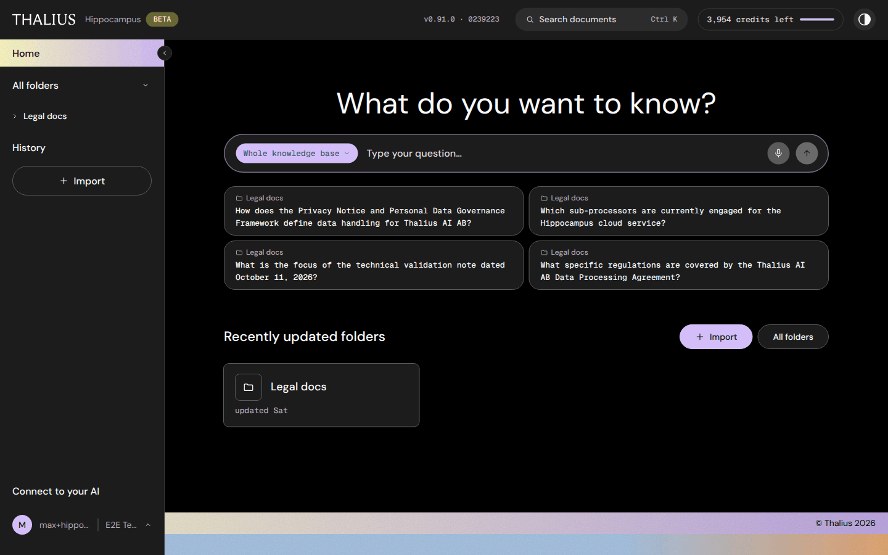Click the BETA badge
Image resolution: width=888 pixels, height=555 pixels.
[x=162, y=20]
